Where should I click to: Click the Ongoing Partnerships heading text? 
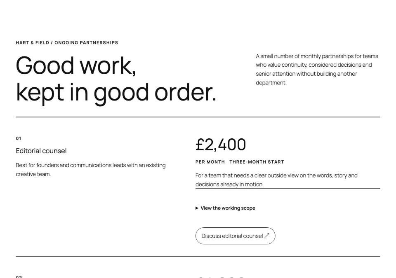click(86, 43)
